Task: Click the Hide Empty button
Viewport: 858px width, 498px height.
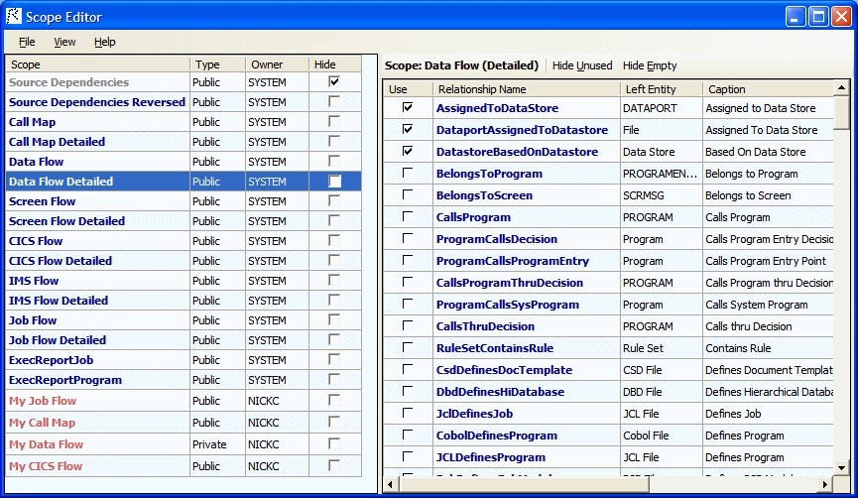Action: [650, 65]
